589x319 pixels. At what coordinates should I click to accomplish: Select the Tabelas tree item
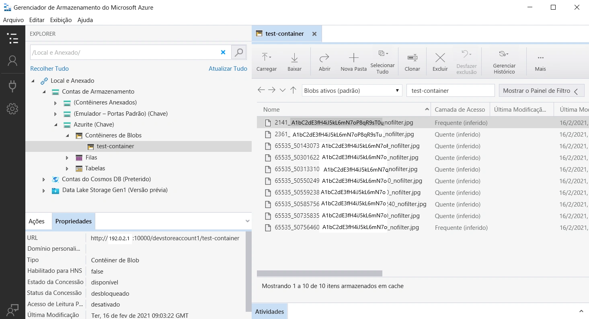point(95,168)
